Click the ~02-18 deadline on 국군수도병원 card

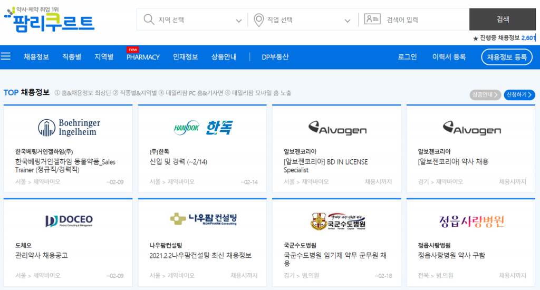tap(383, 276)
